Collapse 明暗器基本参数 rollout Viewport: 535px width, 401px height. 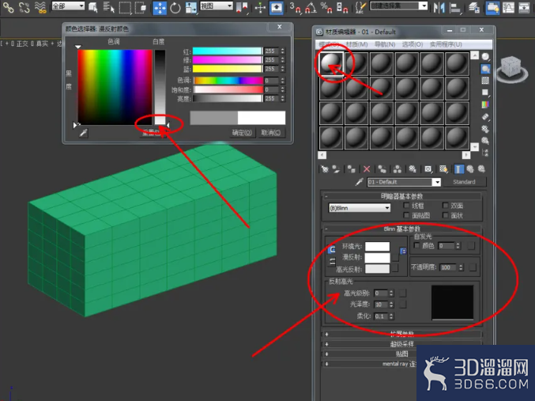point(401,196)
